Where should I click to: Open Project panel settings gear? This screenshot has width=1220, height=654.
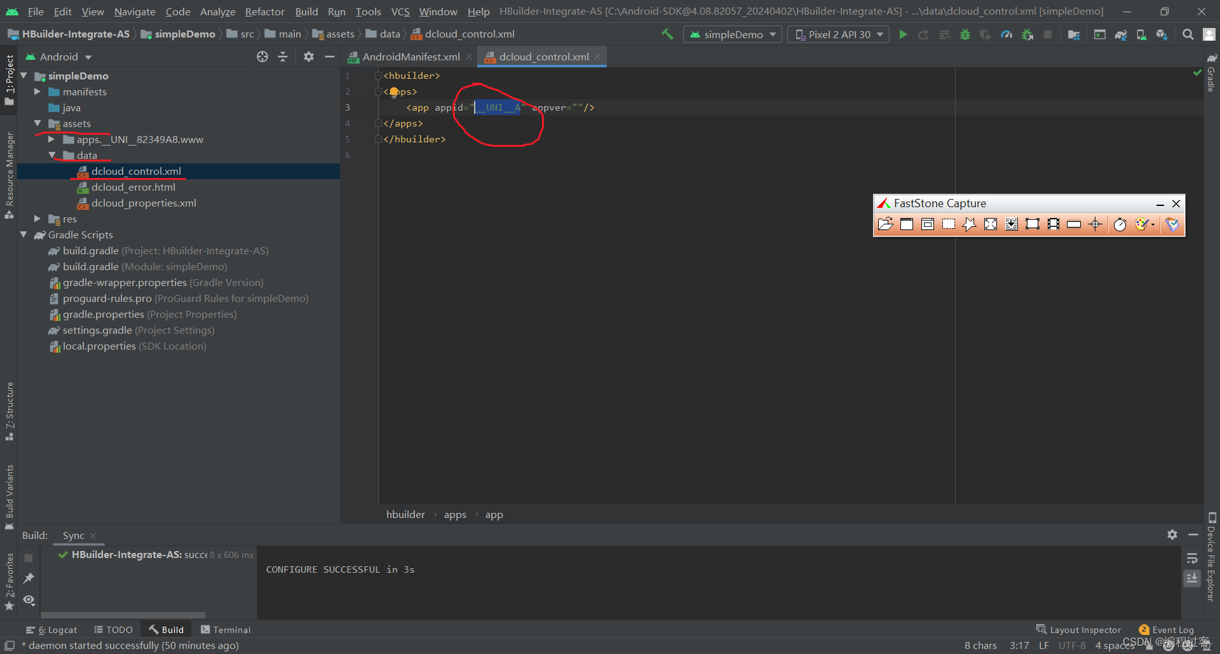309,57
